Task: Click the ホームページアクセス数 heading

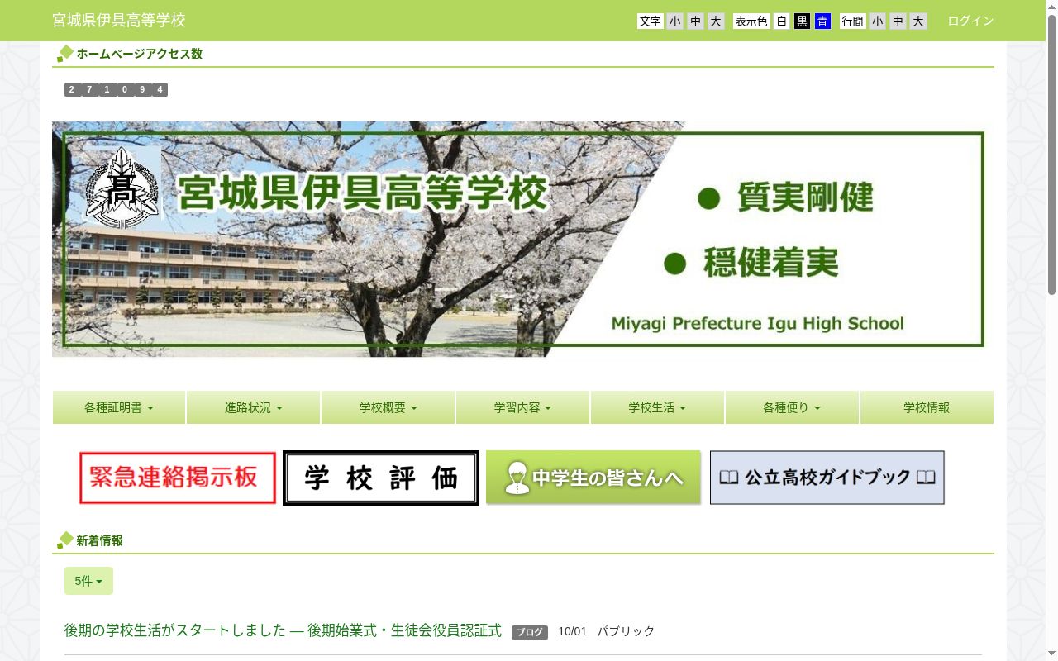Action: pyautogui.click(x=140, y=54)
